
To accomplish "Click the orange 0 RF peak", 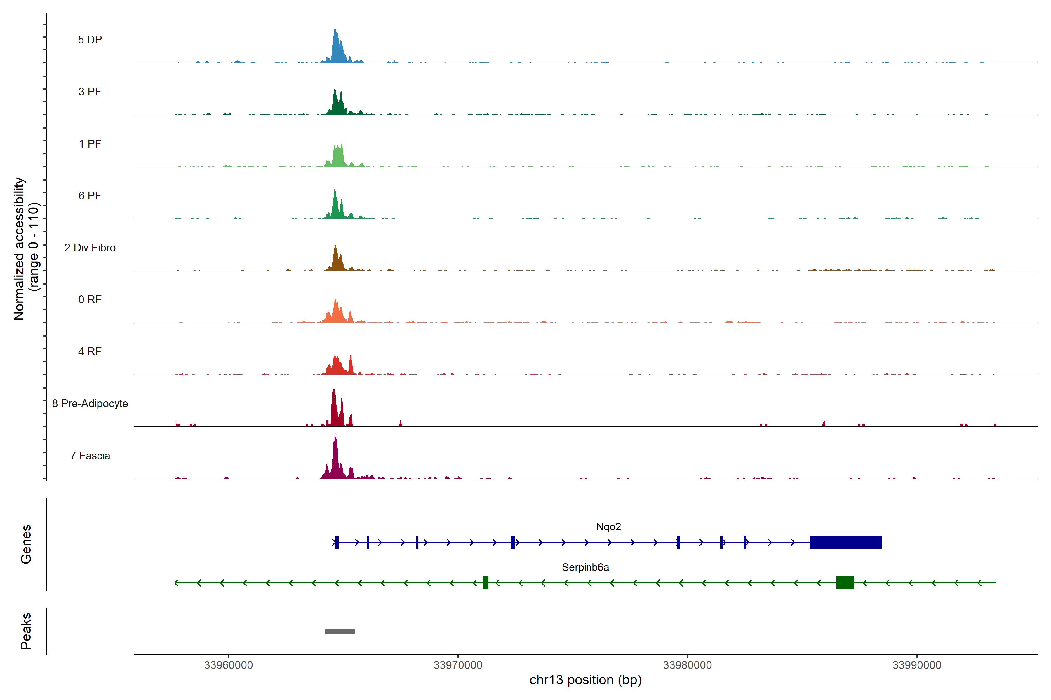I will pos(337,313).
